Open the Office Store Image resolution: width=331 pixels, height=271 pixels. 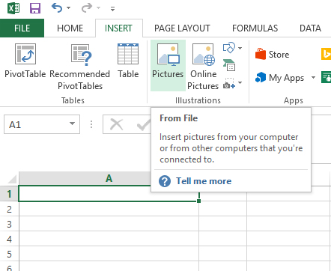pos(273,54)
